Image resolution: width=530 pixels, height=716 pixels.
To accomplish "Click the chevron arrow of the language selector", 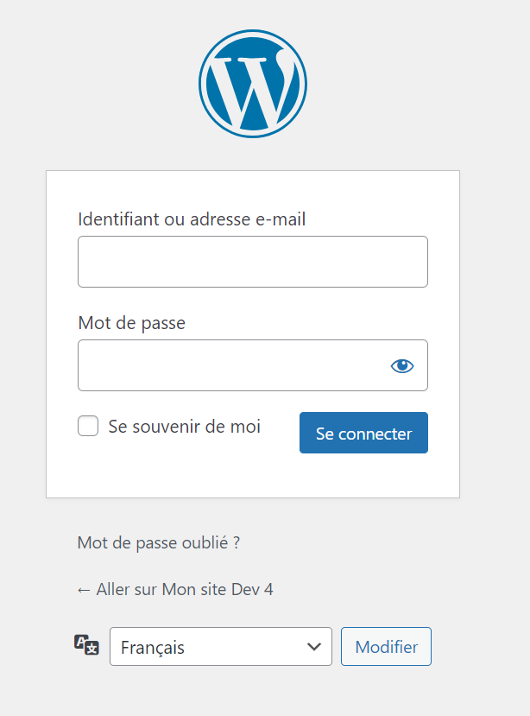I will [314, 647].
